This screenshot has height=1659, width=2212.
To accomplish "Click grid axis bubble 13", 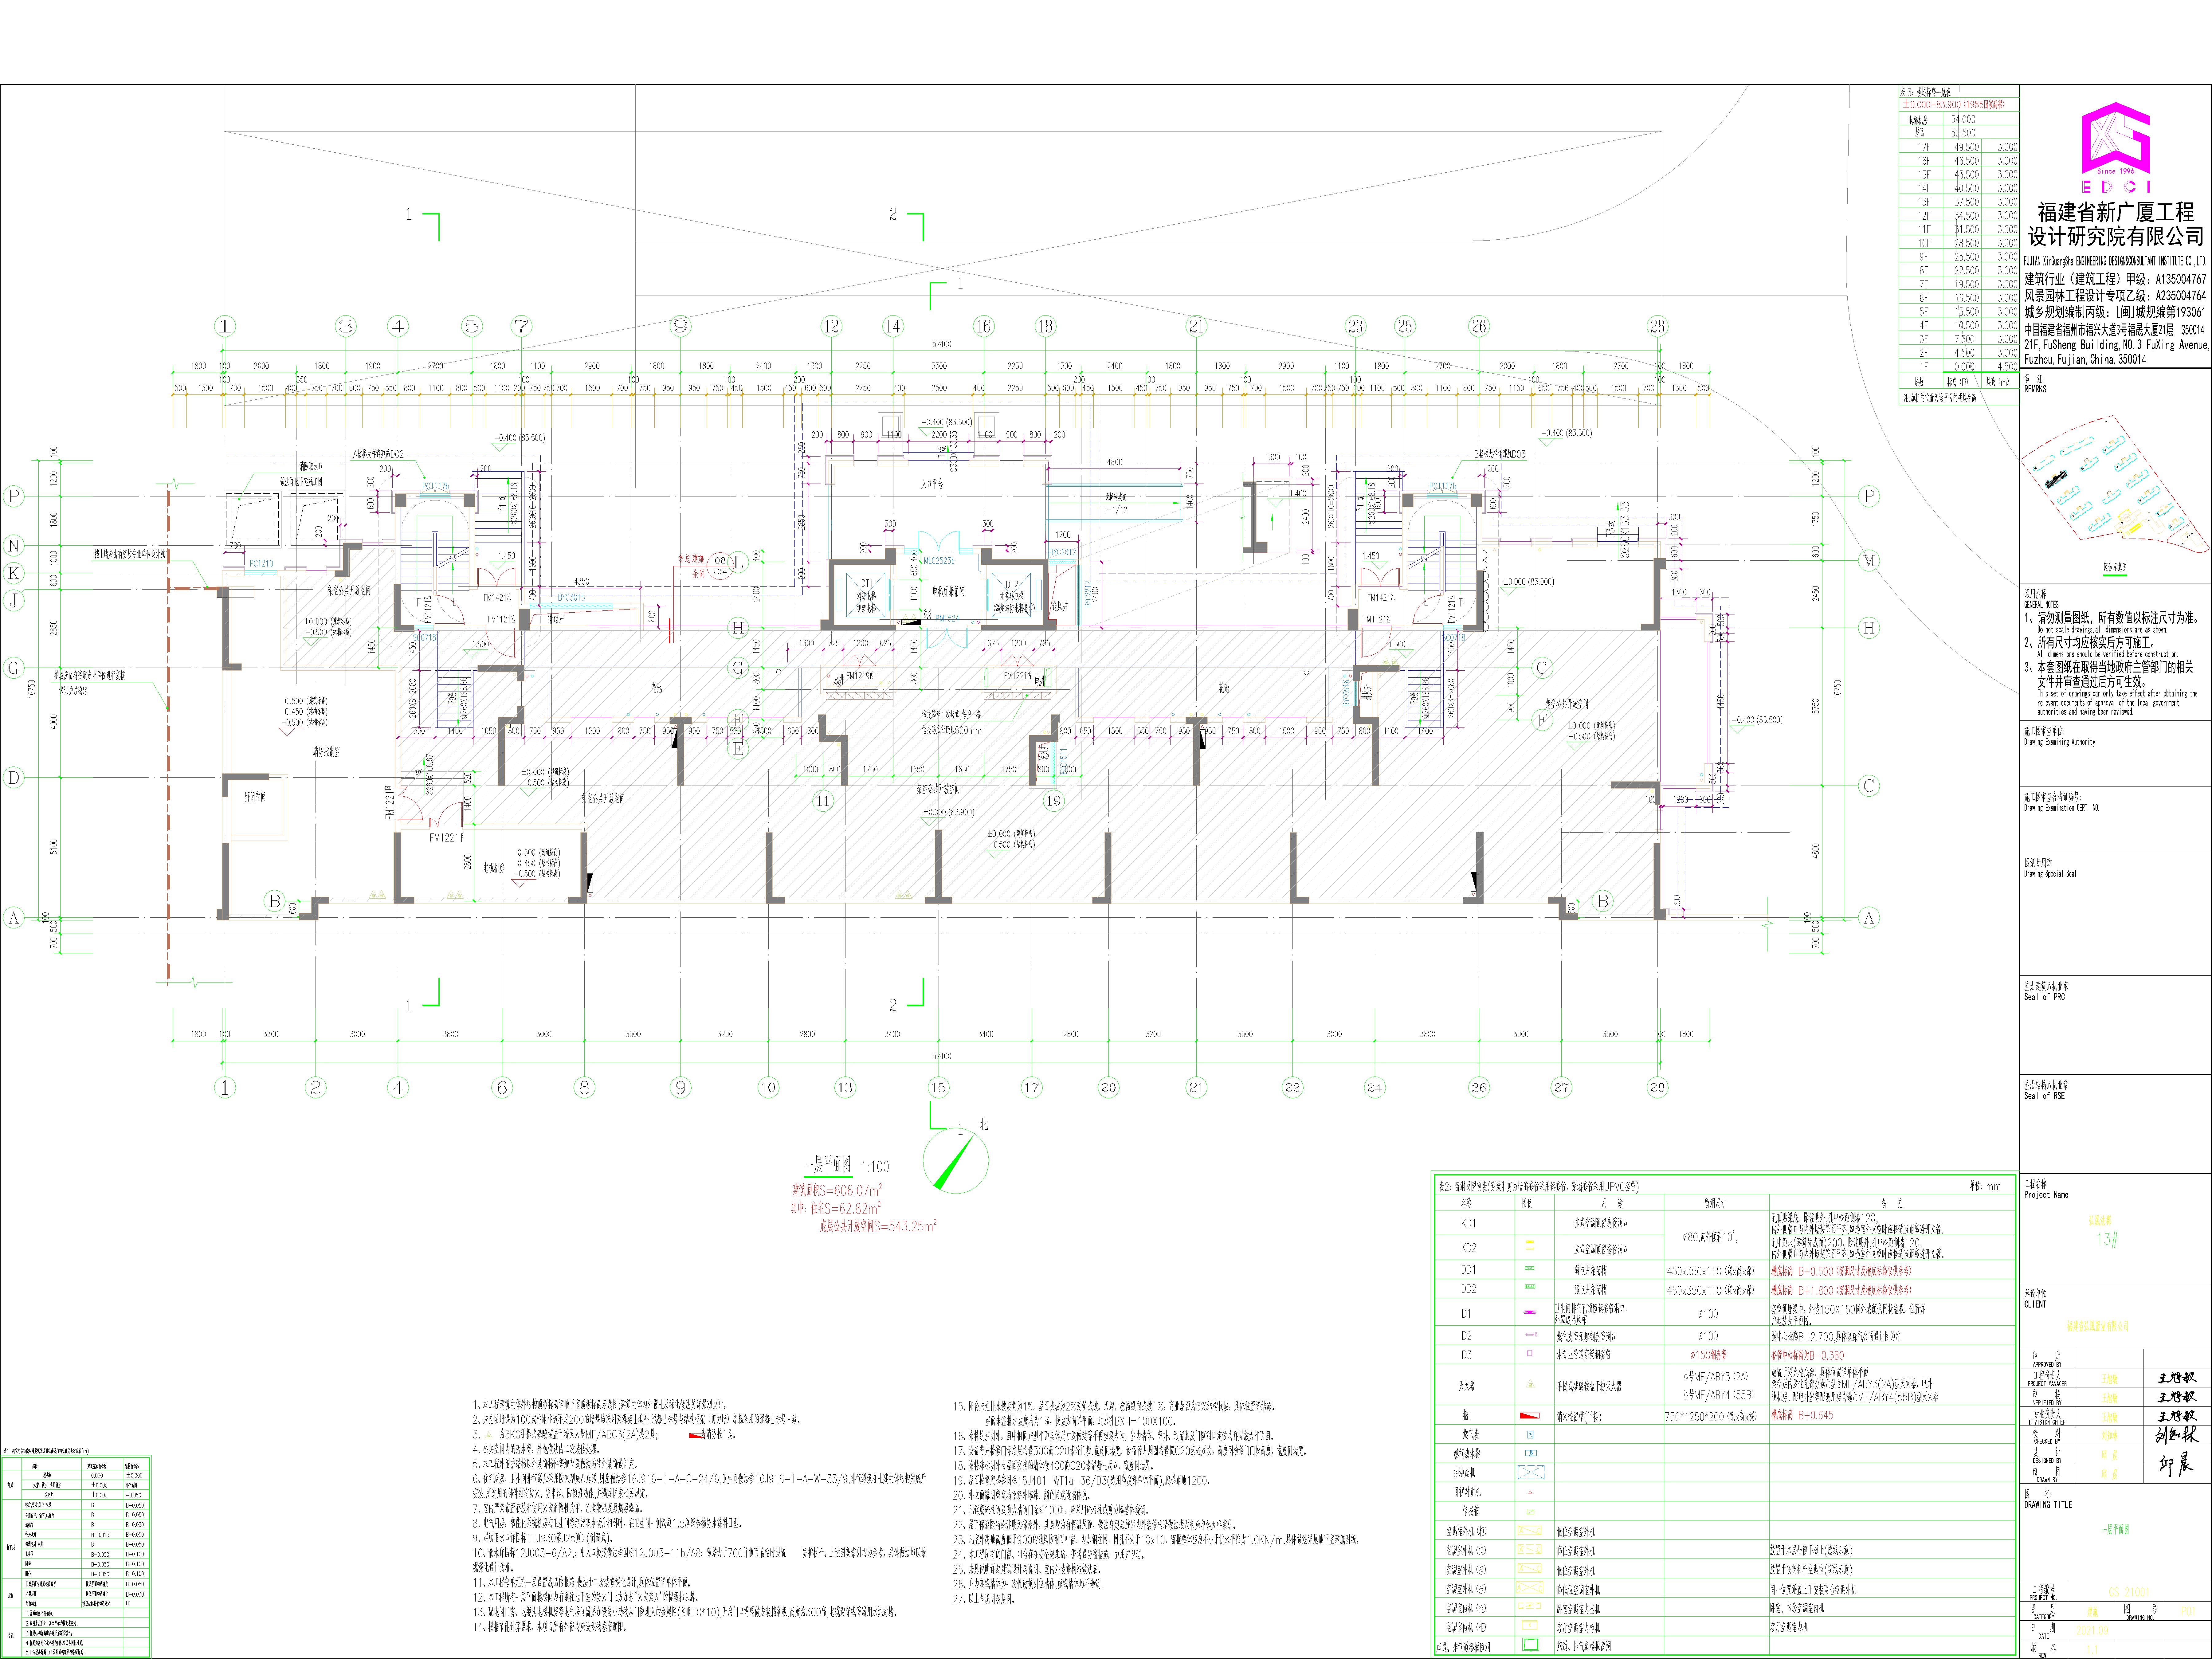I will (845, 1087).
